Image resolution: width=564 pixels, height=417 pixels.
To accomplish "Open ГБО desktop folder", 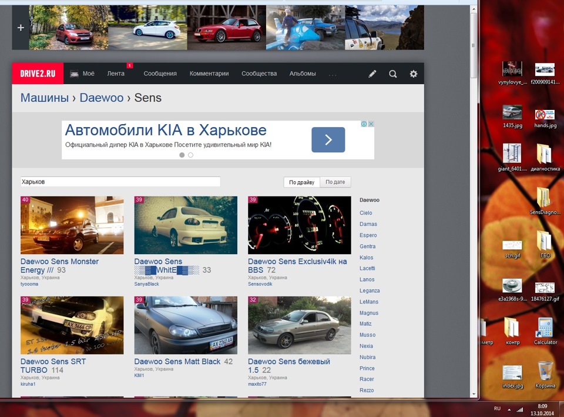I will pos(545,245).
